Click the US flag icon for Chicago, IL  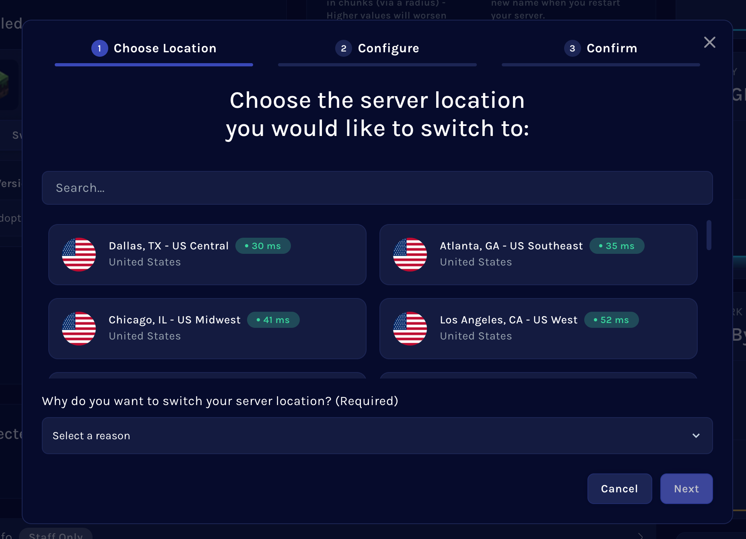(79, 328)
